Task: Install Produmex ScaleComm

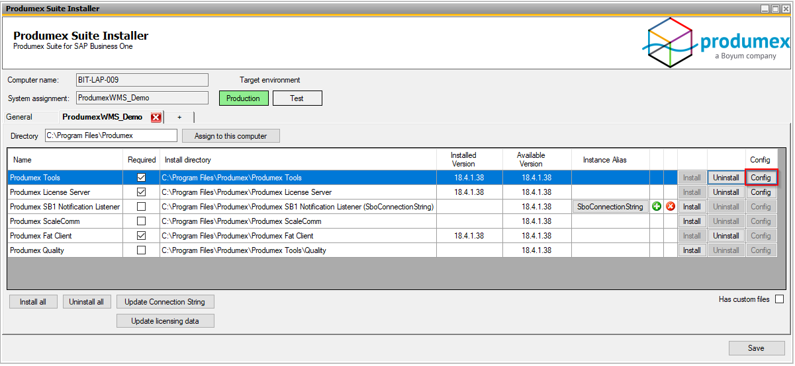Action: pos(692,221)
